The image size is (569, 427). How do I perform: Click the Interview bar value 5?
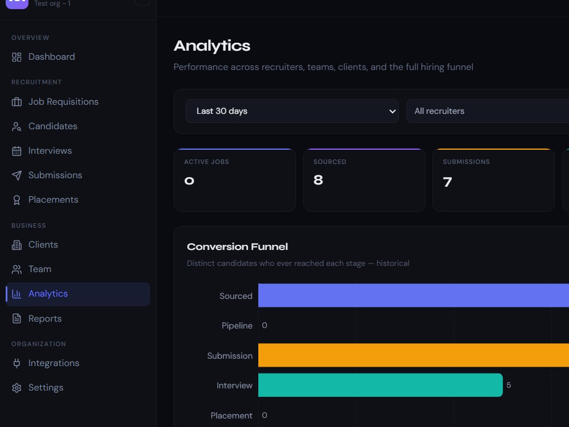(509, 385)
